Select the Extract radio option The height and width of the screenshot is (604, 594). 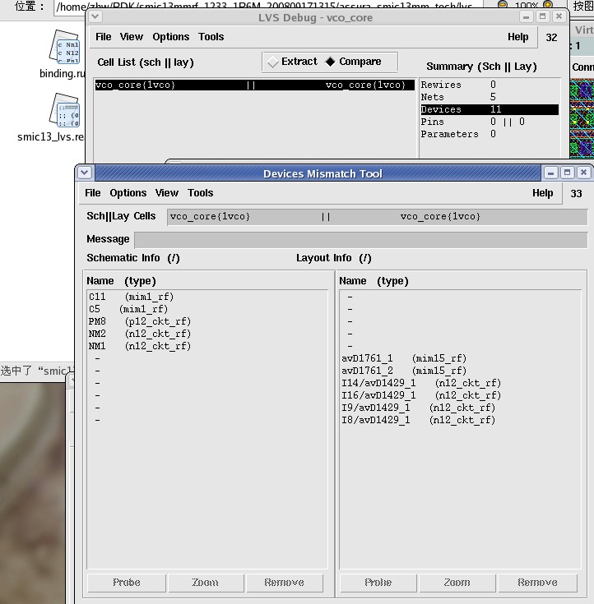pyautogui.click(x=293, y=62)
